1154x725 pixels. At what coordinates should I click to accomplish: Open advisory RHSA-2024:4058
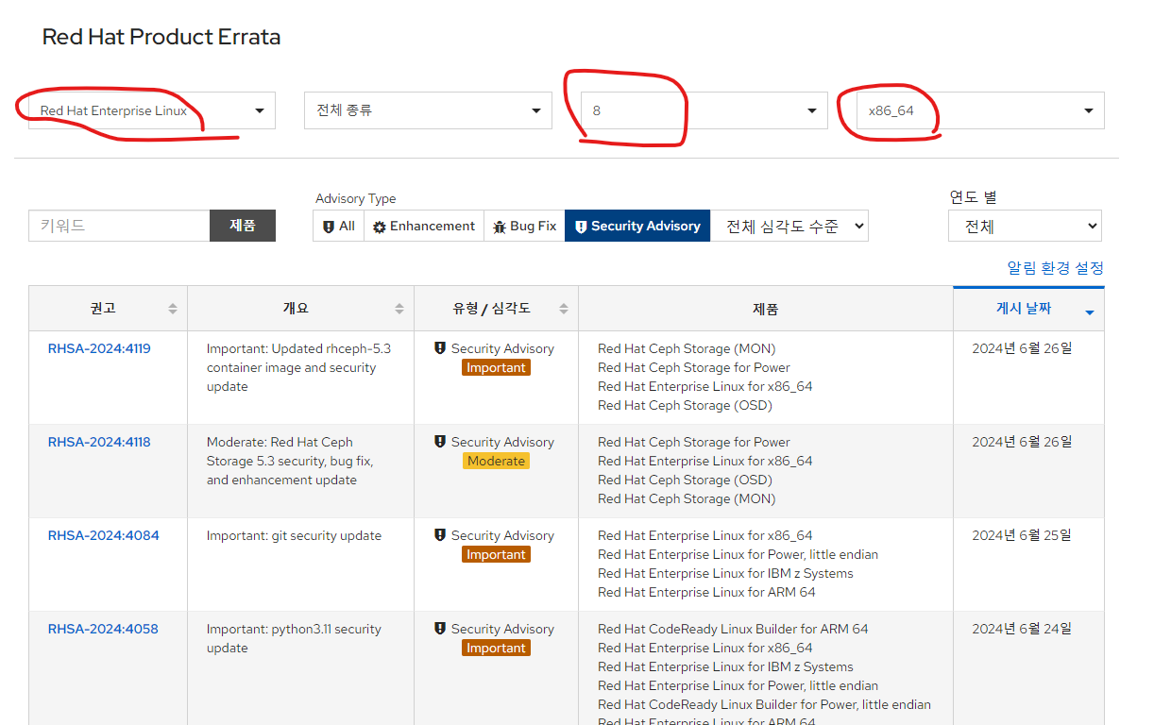(103, 629)
